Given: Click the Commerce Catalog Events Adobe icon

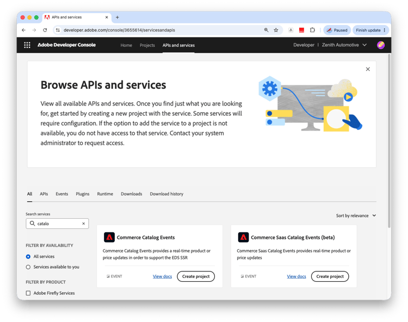Looking at the screenshot, I should 109,238.
